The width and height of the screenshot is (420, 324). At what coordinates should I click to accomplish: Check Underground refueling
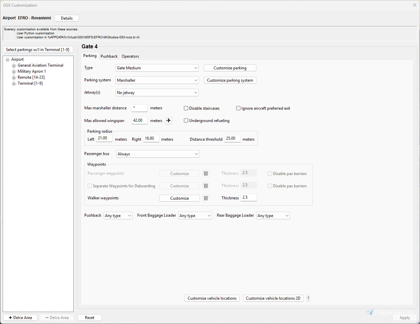point(186,120)
